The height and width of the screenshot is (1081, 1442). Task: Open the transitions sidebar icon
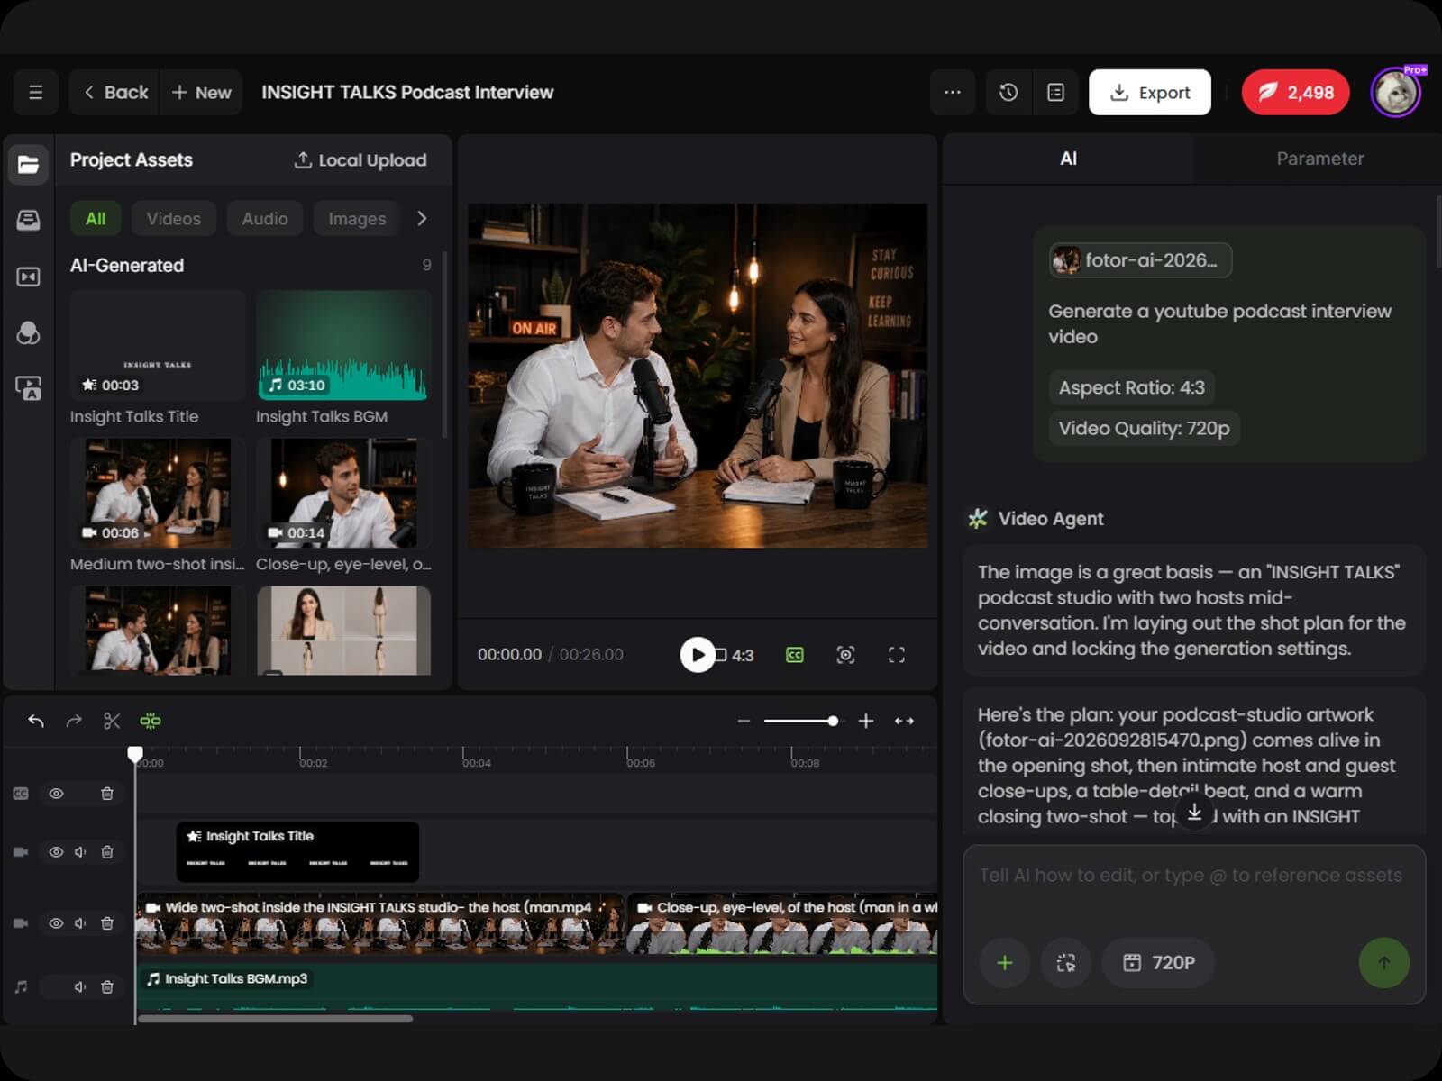pyautogui.click(x=28, y=277)
